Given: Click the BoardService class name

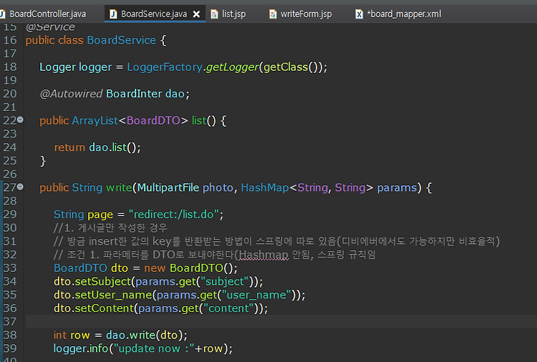Looking at the screenshot, I should (x=122, y=40).
